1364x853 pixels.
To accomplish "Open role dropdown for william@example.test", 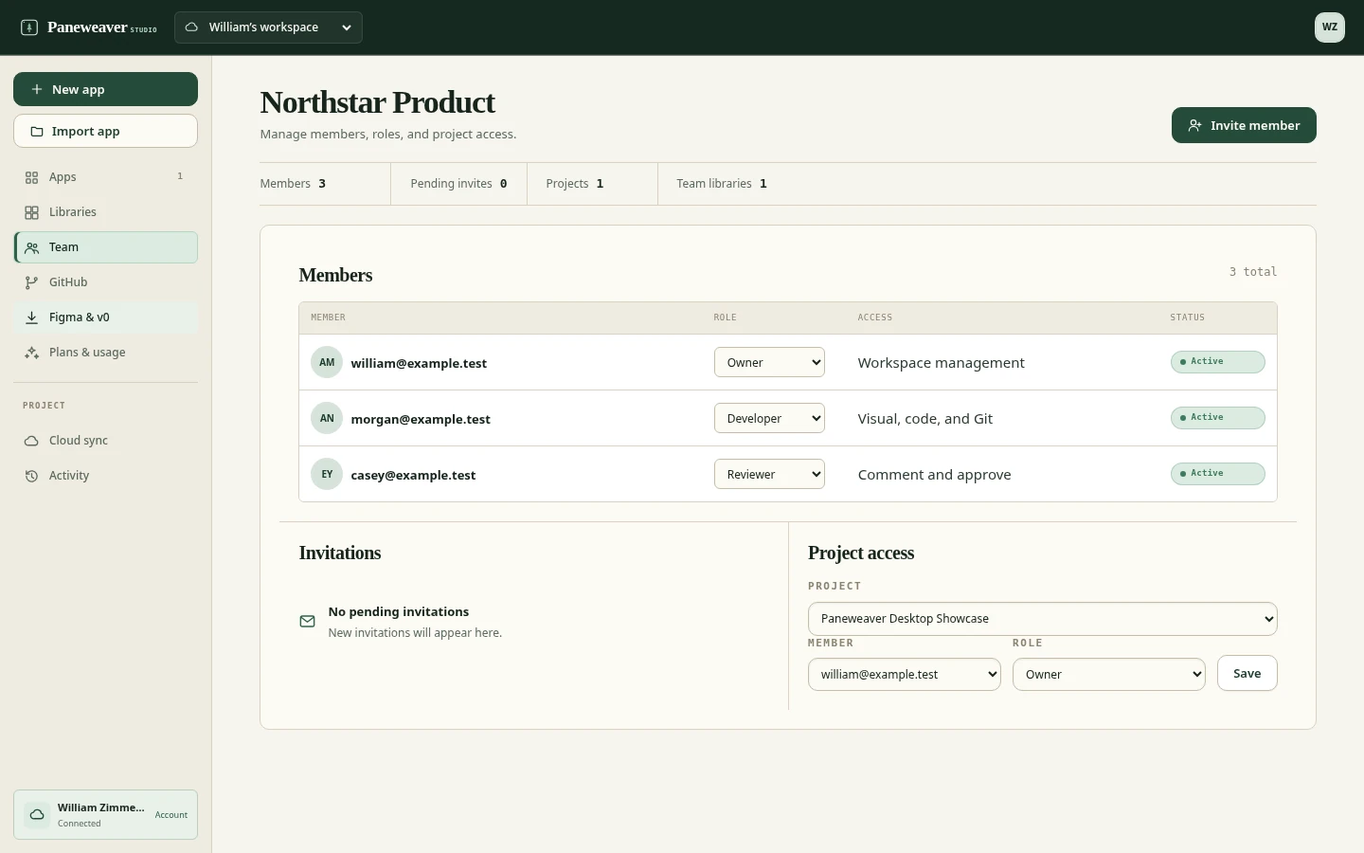I will pyautogui.click(x=769, y=362).
